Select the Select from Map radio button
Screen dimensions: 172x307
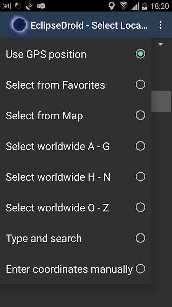pos(140,116)
